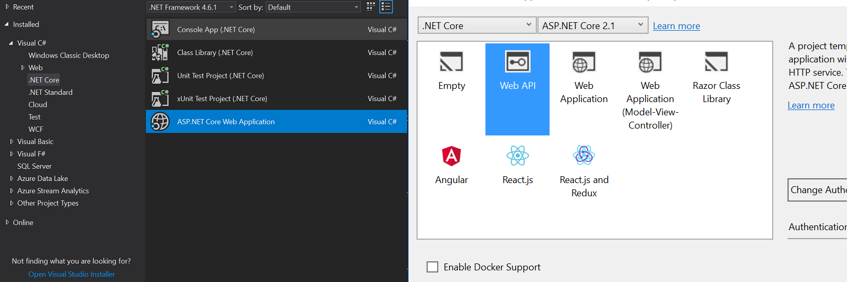Select the Class Library (.NET Core) icon
849x282 pixels.
tap(160, 52)
